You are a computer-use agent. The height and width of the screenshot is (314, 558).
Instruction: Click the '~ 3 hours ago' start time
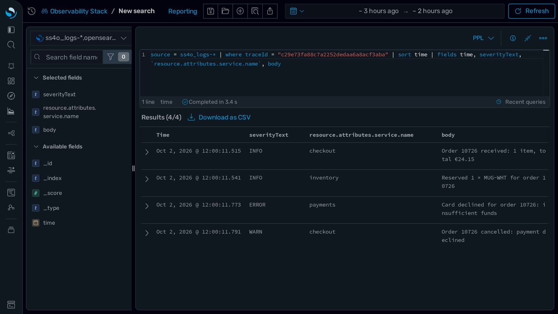378,11
